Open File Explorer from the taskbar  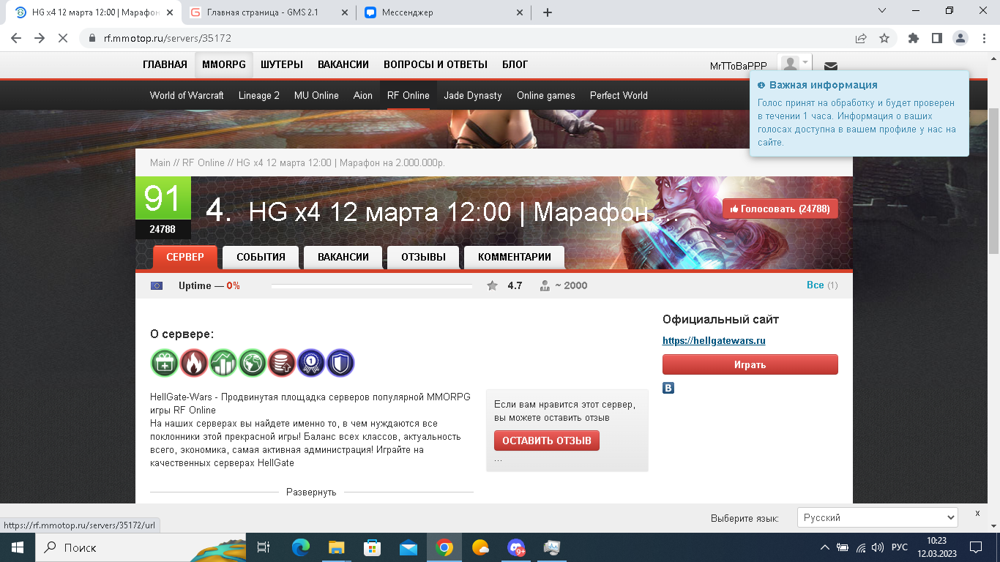click(337, 547)
